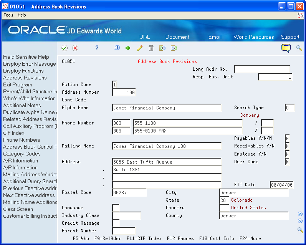
Task: Open the yellow speech bubble notes icon
Action: (x=286, y=48)
